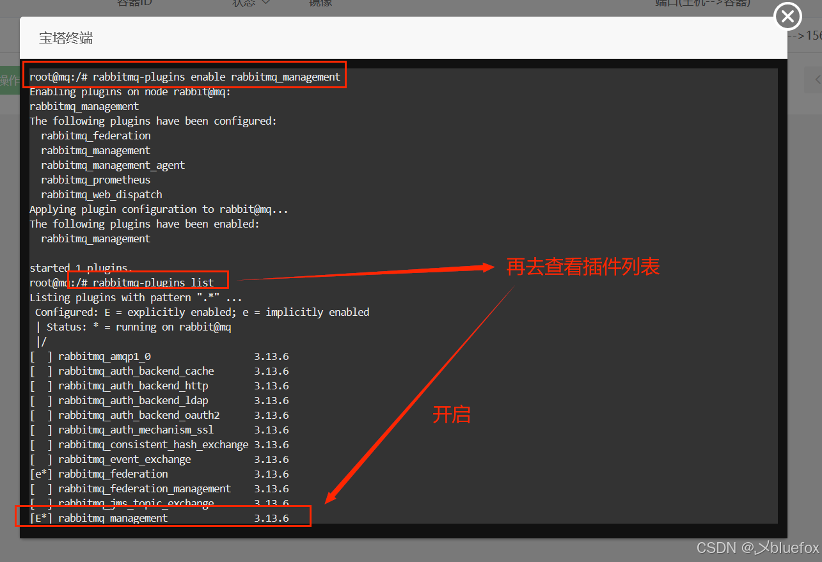Image resolution: width=822 pixels, height=562 pixels.
Task: Click version 3.13.6 beside rabbitmq_event_exchange
Action: point(271,460)
